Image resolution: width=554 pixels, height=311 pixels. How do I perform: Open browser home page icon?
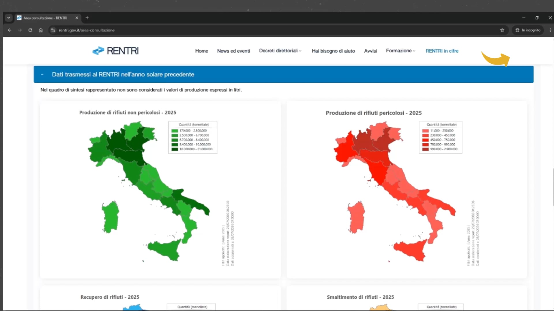41,30
